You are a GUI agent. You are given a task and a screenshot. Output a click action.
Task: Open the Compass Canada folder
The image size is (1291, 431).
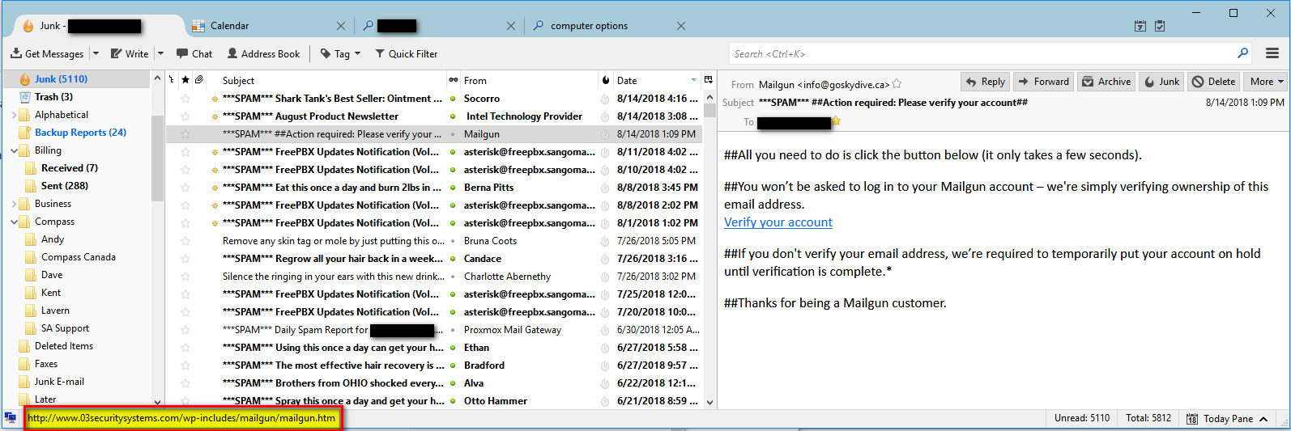[78, 257]
